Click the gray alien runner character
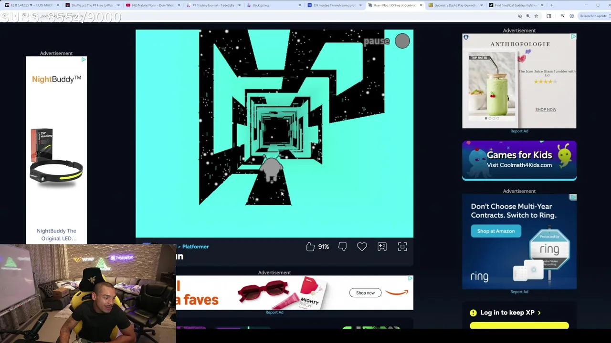 coord(272,169)
